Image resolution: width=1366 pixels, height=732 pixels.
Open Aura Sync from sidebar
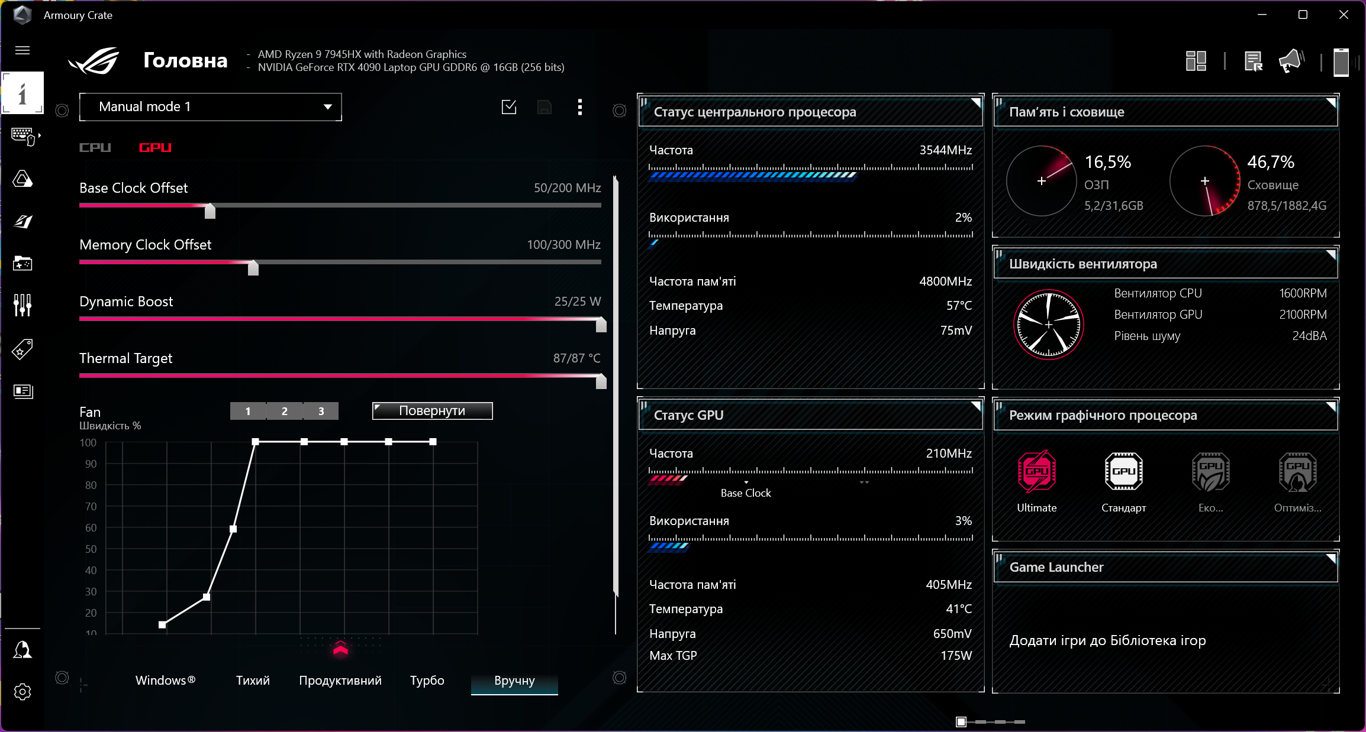22,179
